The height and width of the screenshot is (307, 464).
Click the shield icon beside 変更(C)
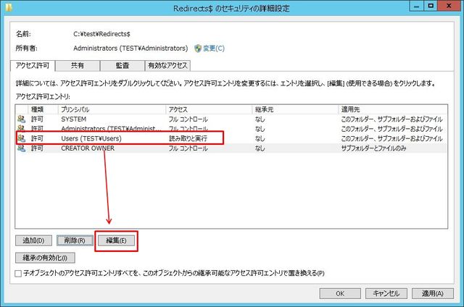198,49
